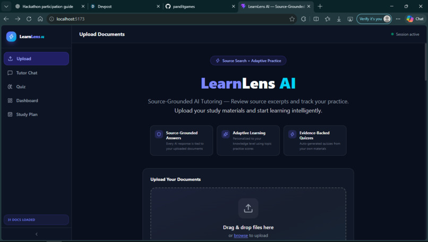Close the LearnLens AI tab

(309, 6)
